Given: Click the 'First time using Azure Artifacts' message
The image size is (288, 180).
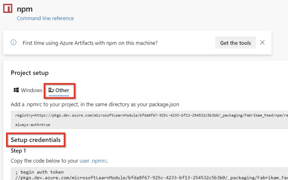Looking at the screenshot, I should 90,43.
